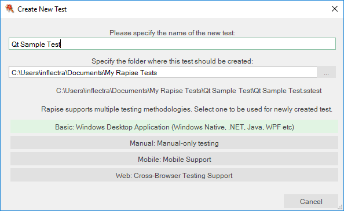Click the 'Specify the folder' label
Screen dimensions: 344x211
coord(172,61)
